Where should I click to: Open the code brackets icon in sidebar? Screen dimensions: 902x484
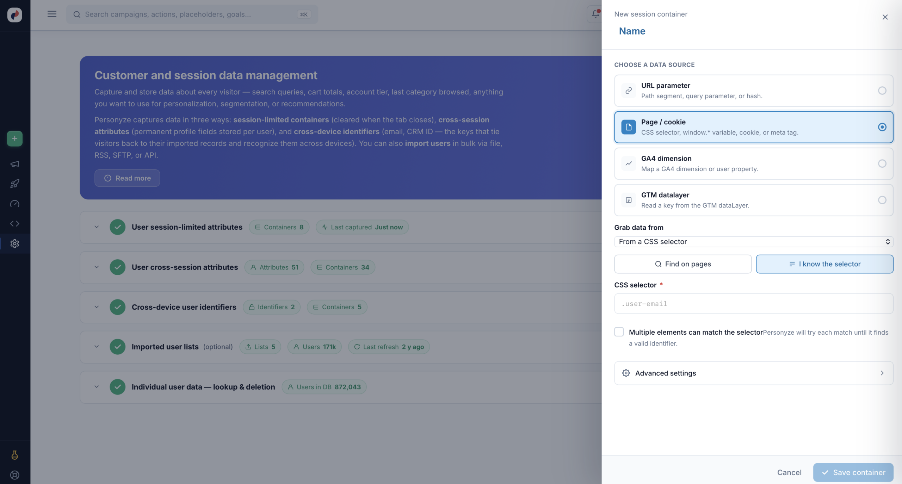coord(14,223)
